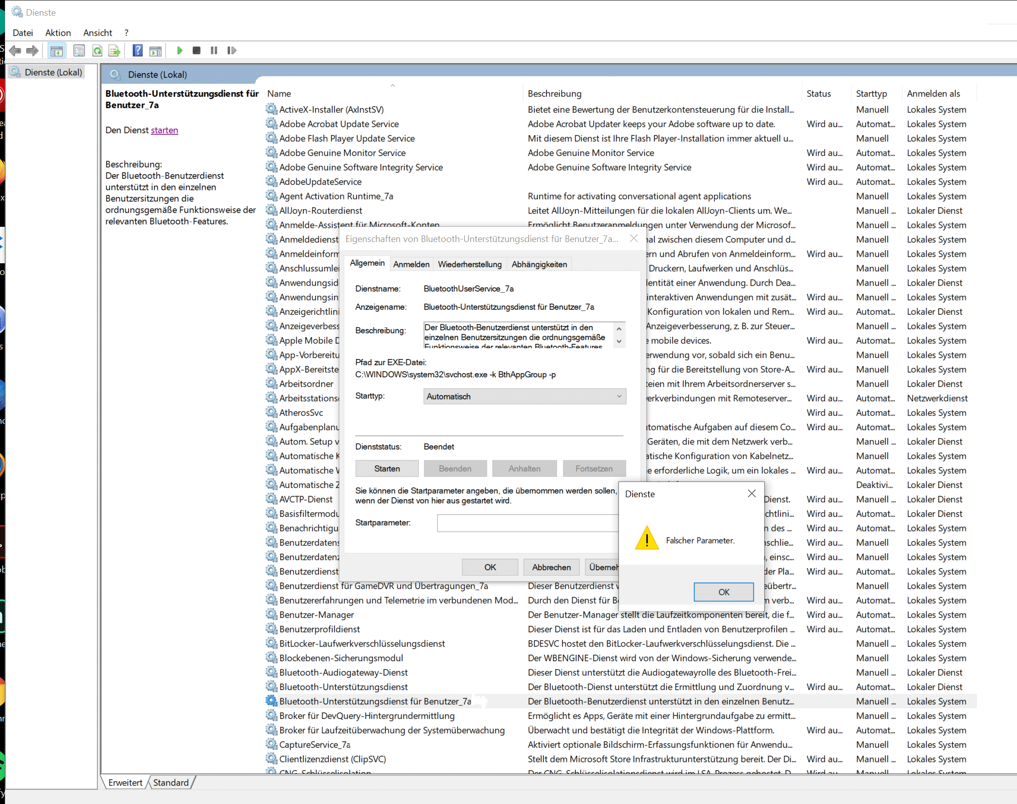1017x804 pixels.
Task: Open the Starttyp dropdown
Action: click(x=524, y=396)
